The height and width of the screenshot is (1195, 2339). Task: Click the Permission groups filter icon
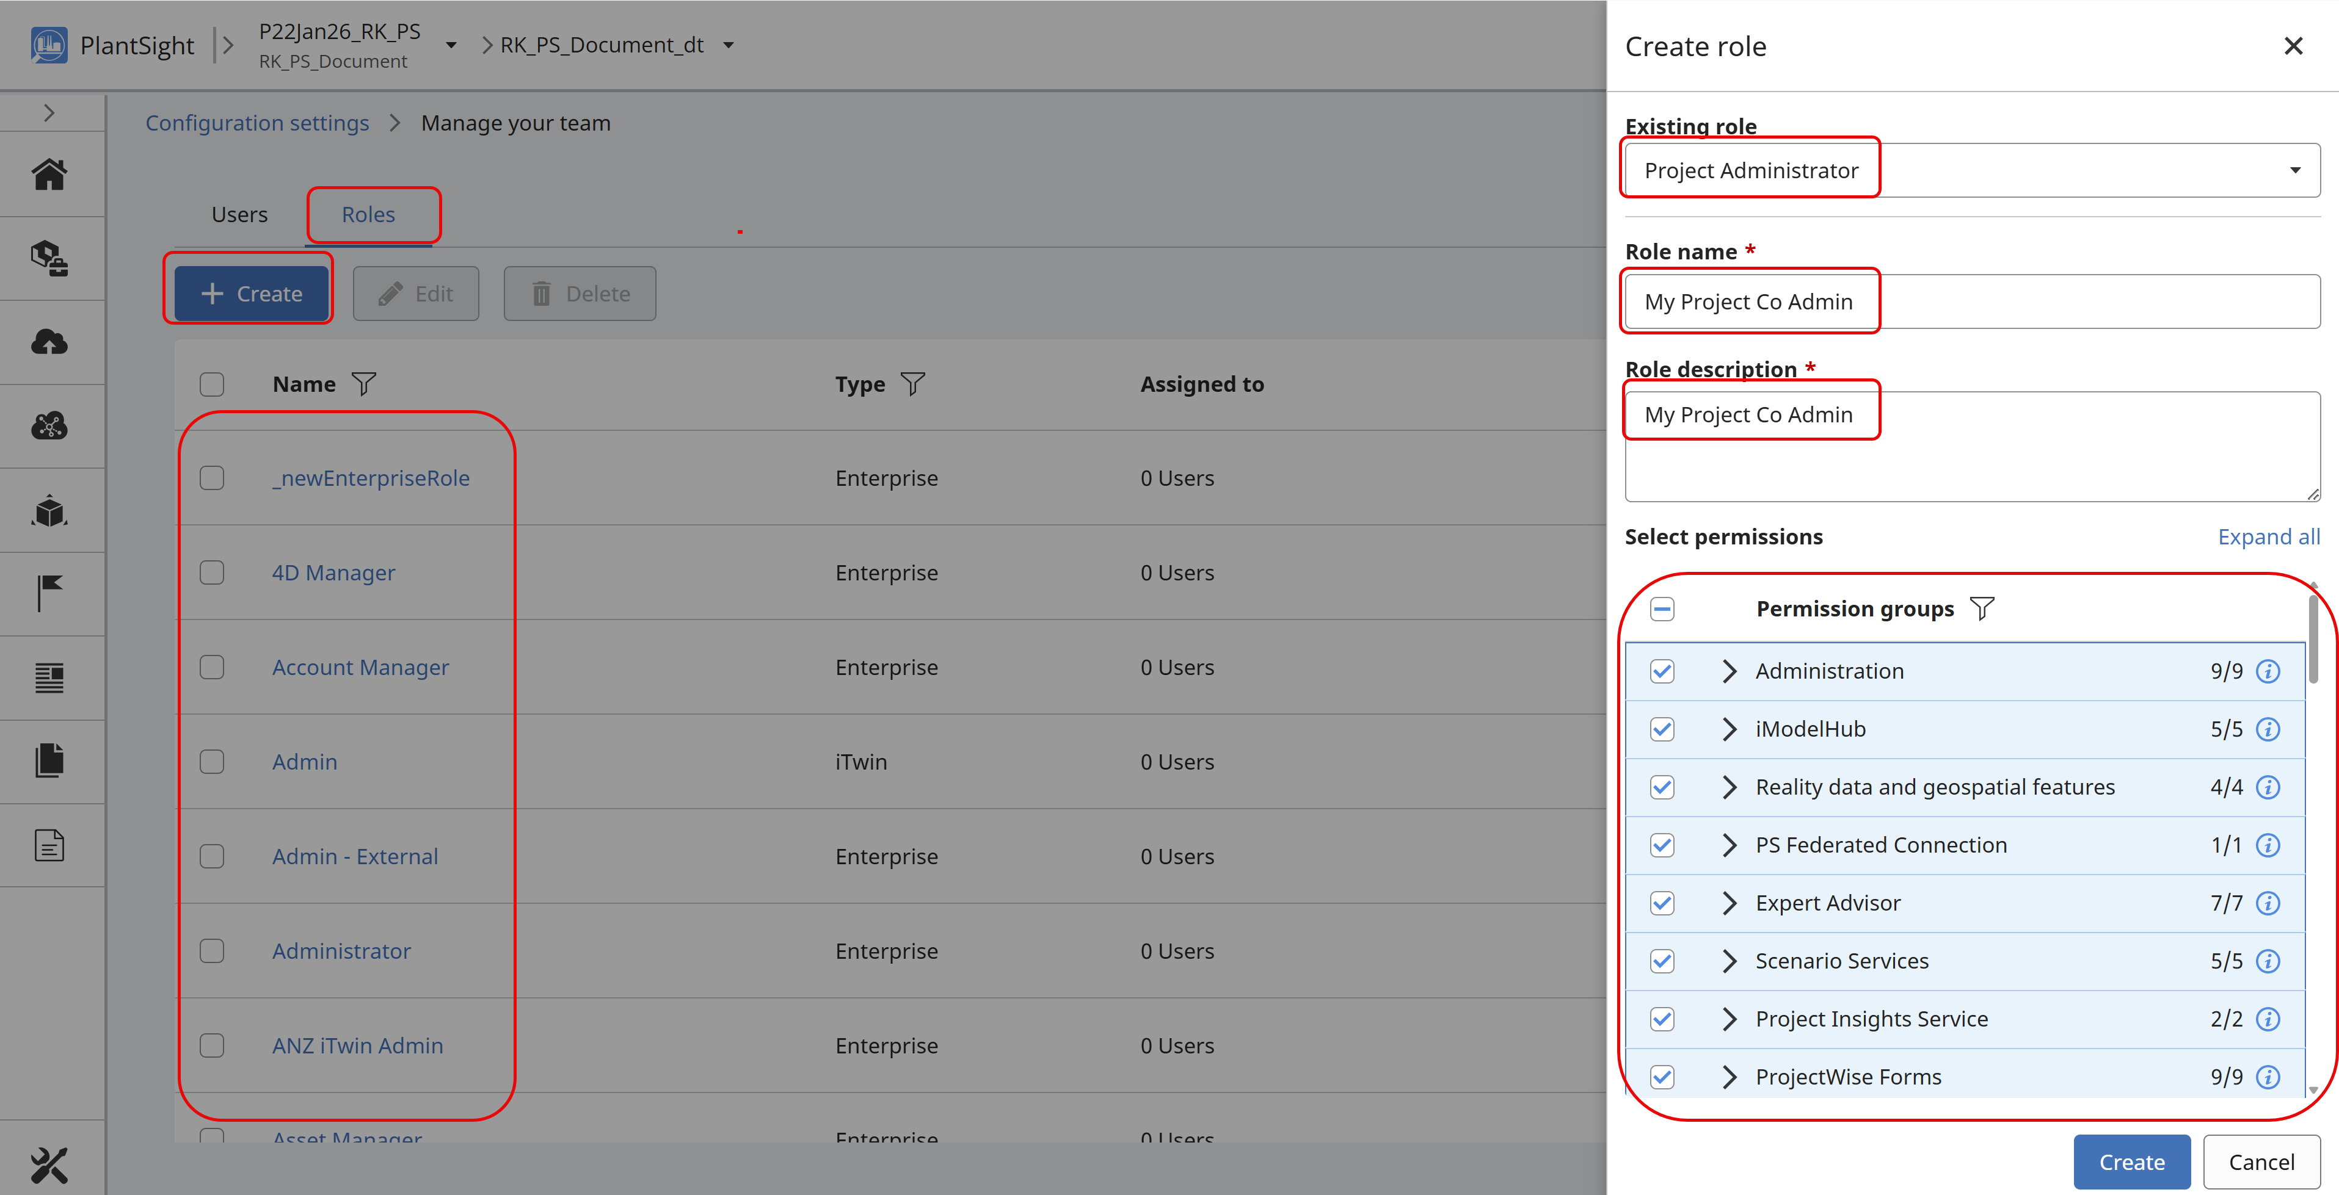(1982, 609)
